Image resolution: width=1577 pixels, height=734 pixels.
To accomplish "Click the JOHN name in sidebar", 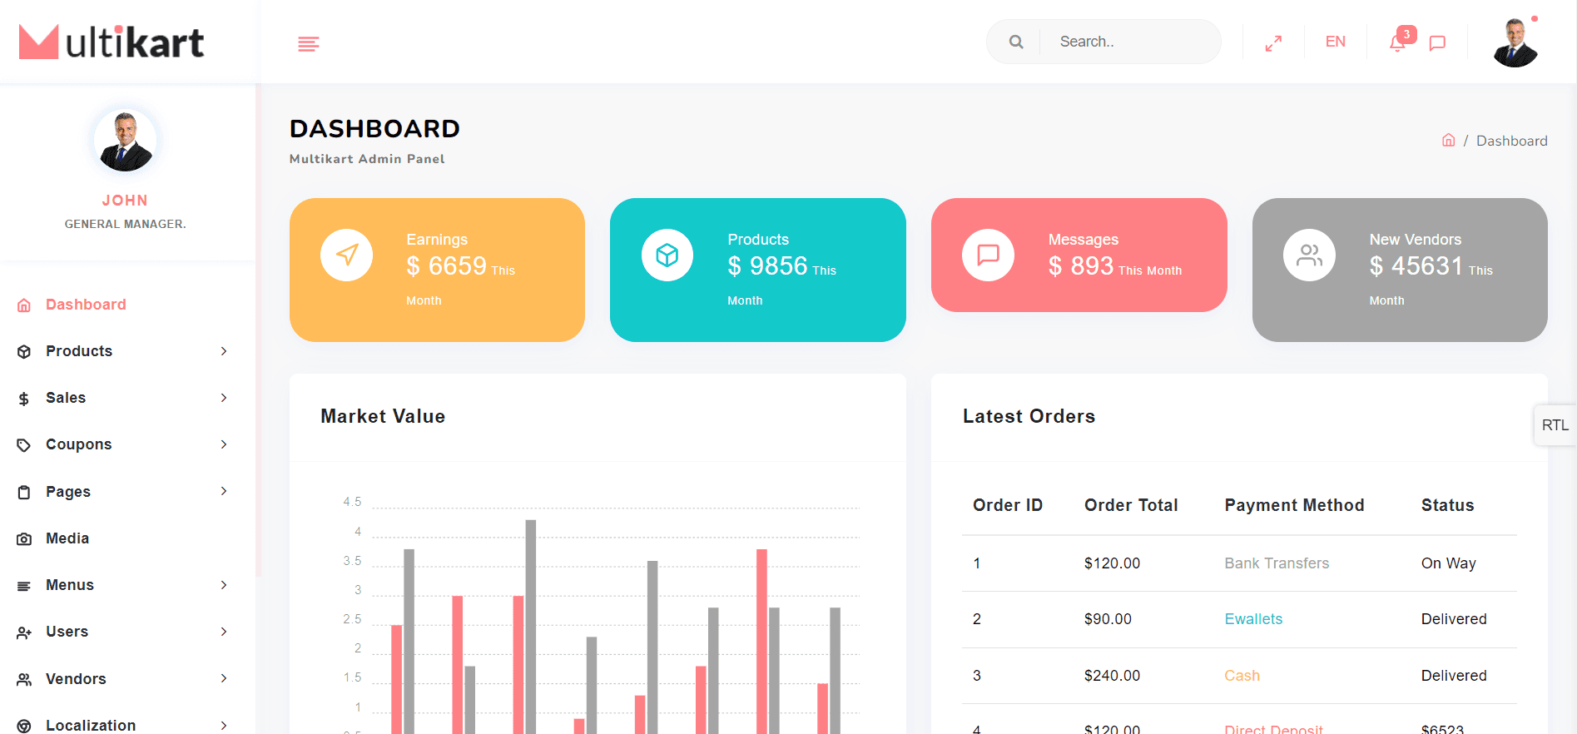I will pos(125,201).
